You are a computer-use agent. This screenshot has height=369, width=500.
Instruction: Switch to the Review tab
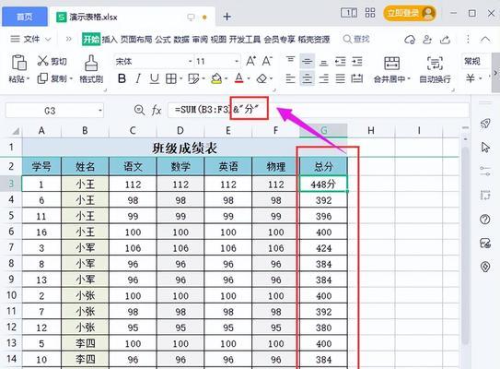[200, 40]
